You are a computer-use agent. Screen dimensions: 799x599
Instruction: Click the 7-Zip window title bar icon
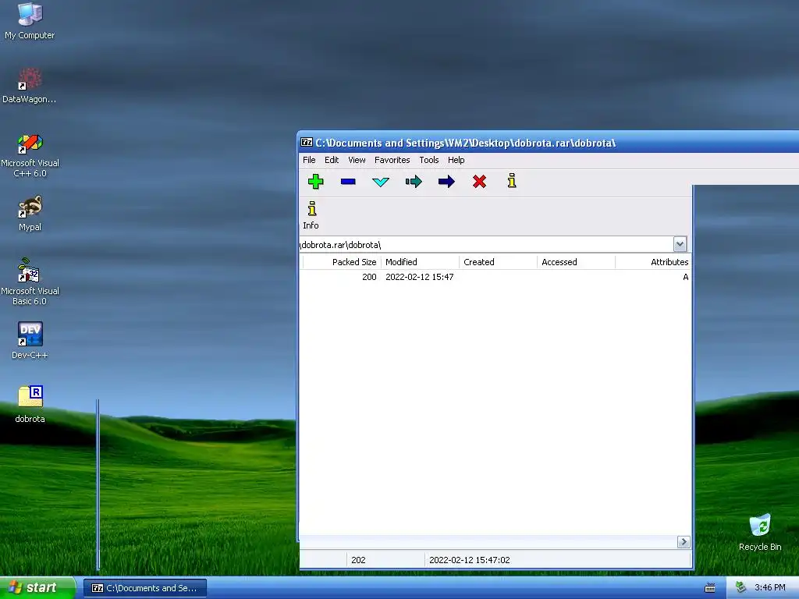coord(306,143)
